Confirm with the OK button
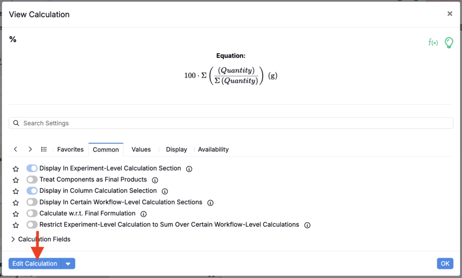The height and width of the screenshot is (278, 462). click(x=445, y=264)
